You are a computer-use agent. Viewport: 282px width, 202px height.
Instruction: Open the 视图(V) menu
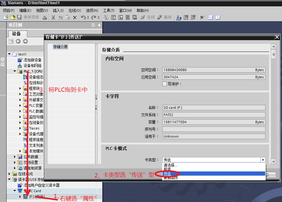[42, 10]
